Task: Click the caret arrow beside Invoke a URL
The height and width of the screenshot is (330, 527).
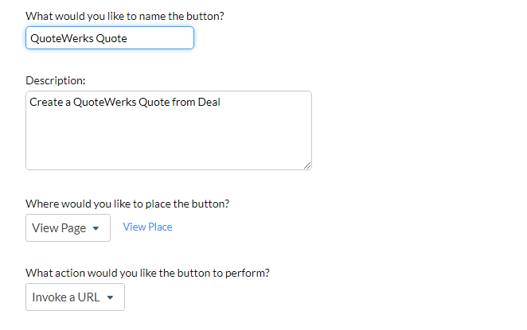Action: click(x=110, y=298)
